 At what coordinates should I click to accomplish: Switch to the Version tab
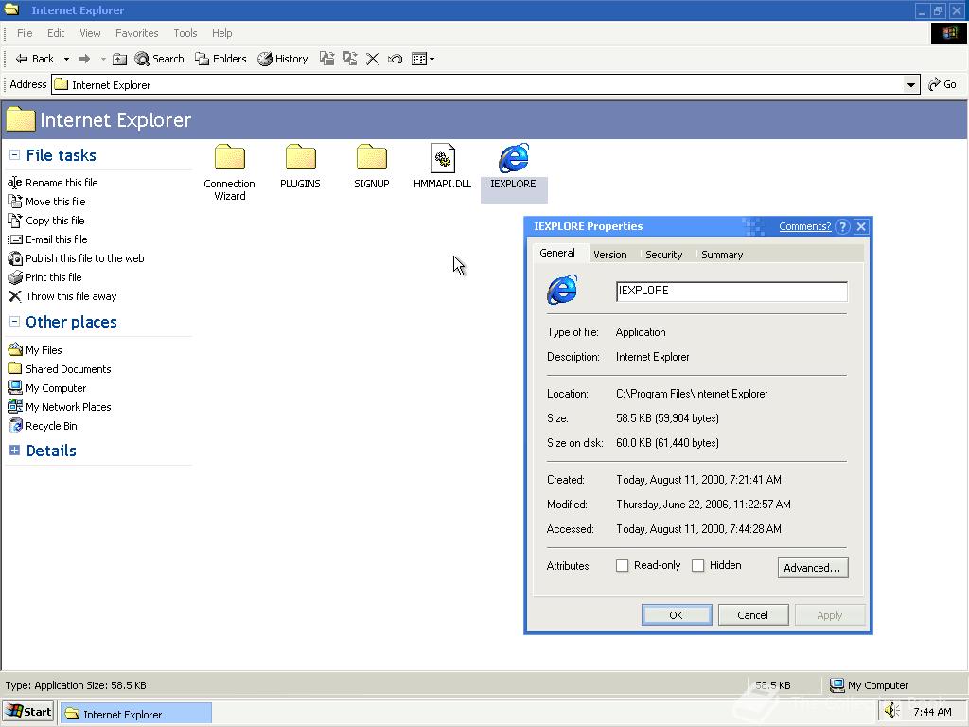click(610, 255)
